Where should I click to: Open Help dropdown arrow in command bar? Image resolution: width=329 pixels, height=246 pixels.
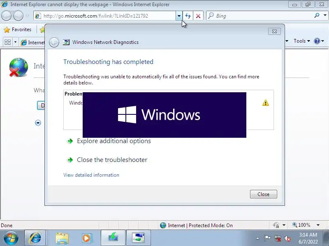tap(323, 41)
